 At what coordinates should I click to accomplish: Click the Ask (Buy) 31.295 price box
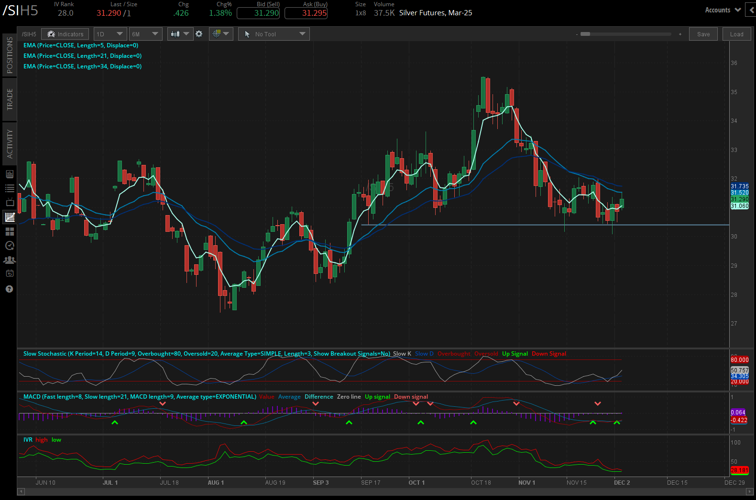(x=306, y=13)
